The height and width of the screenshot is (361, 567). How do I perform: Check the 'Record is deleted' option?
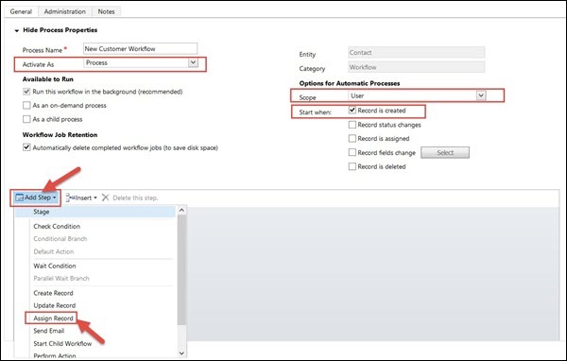click(352, 166)
